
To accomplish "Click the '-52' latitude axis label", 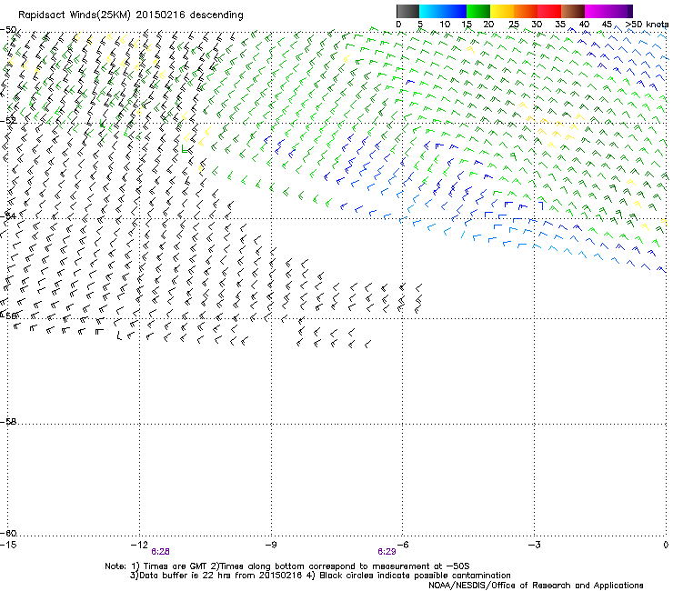I will tap(8, 121).
